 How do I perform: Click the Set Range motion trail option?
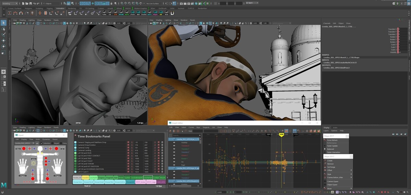pyautogui.click(x=331, y=167)
